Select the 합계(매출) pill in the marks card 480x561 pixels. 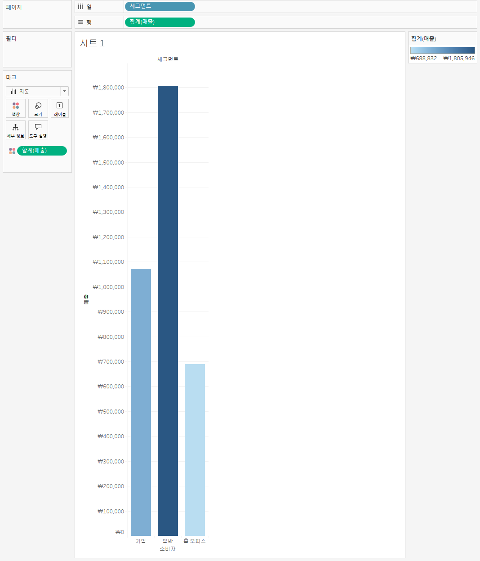click(42, 151)
